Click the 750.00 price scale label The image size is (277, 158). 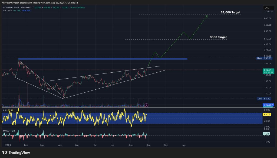(x=268, y=25)
